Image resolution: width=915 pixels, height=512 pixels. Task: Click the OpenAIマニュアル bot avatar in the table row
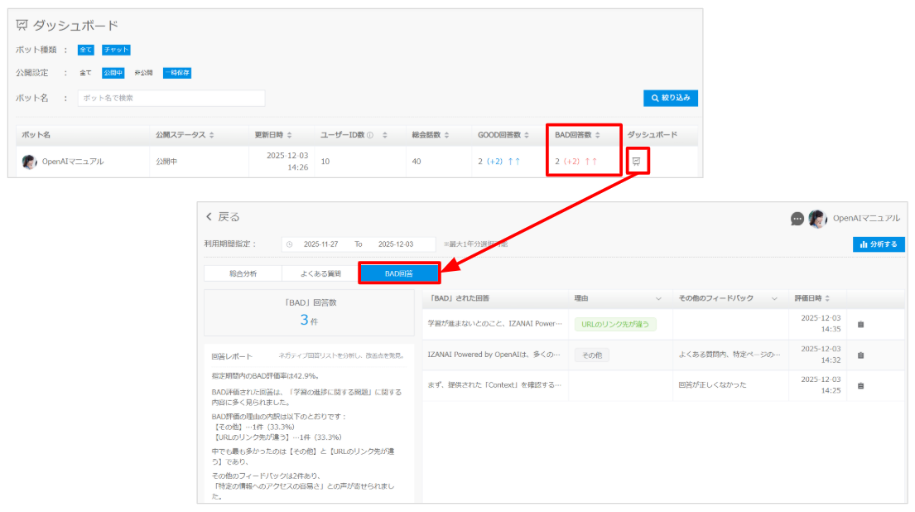point(30,162)
